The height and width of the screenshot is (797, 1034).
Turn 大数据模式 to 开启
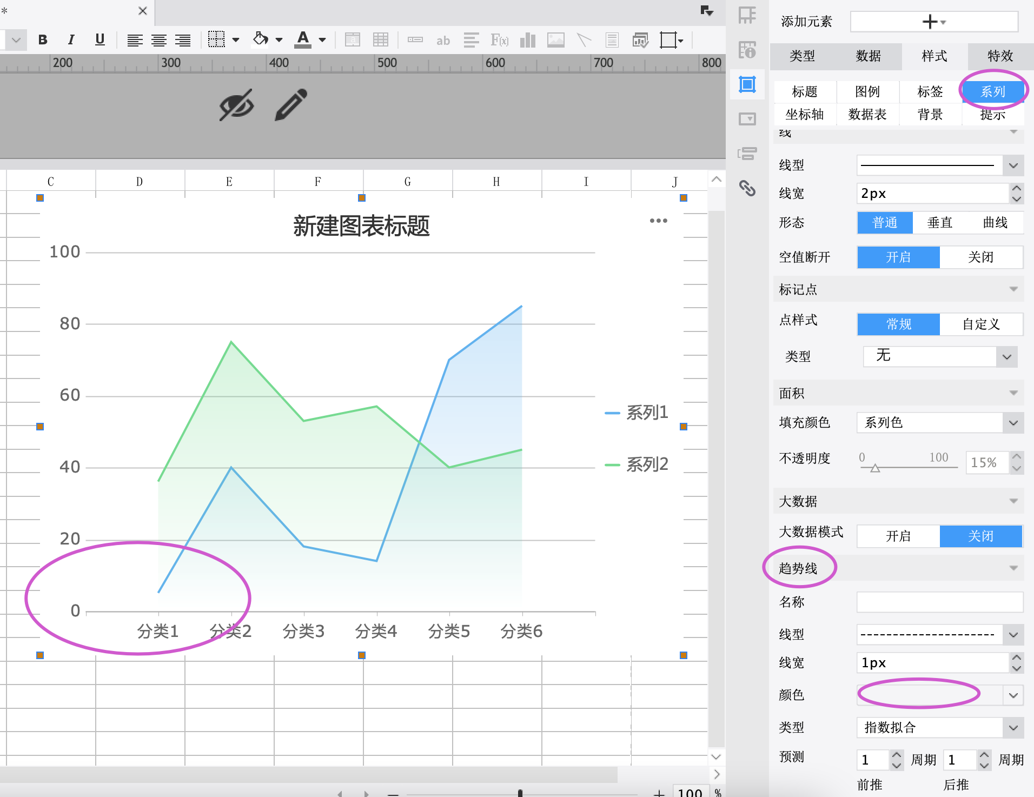coord(898,536)
